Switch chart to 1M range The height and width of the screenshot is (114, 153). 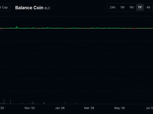(x=131, y=7)
